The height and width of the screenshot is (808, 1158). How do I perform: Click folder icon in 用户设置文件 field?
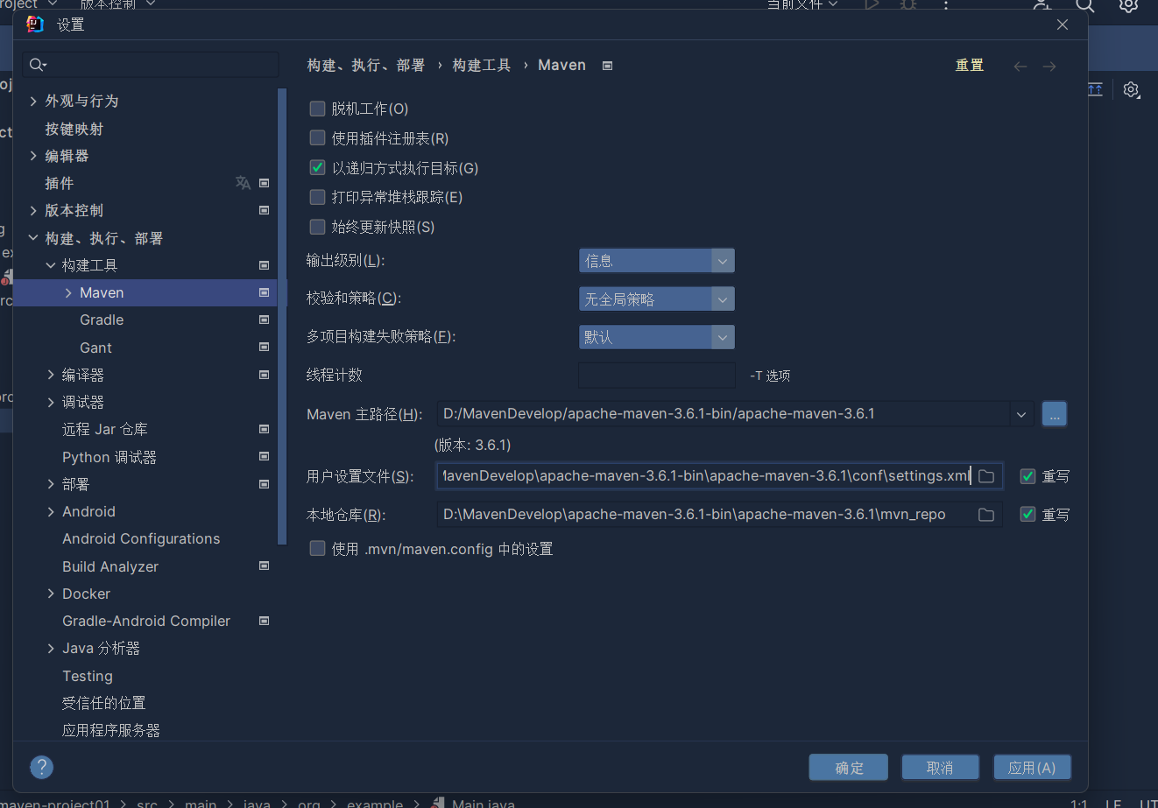(x=986, y=476)
